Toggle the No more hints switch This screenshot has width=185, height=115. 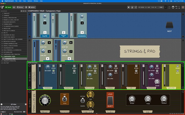point(25,112)
